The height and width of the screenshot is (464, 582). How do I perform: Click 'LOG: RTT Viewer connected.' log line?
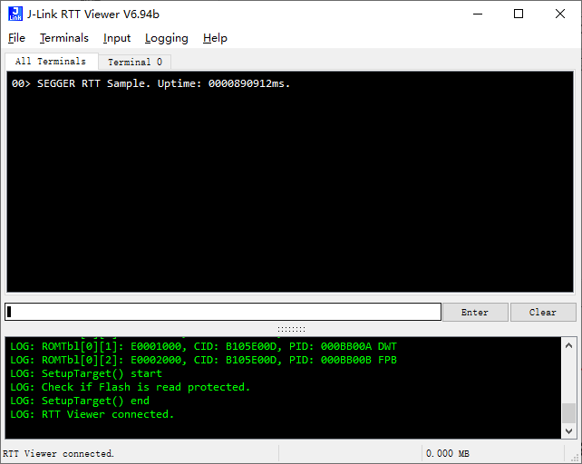click(x=92, y=414)
